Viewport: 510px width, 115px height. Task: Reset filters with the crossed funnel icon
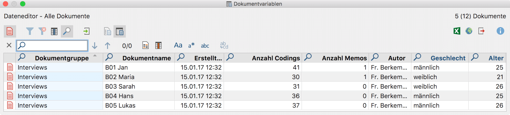[42, 31]
